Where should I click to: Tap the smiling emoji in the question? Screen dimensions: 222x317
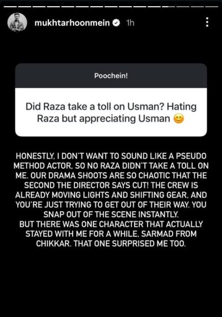[179, 119]
